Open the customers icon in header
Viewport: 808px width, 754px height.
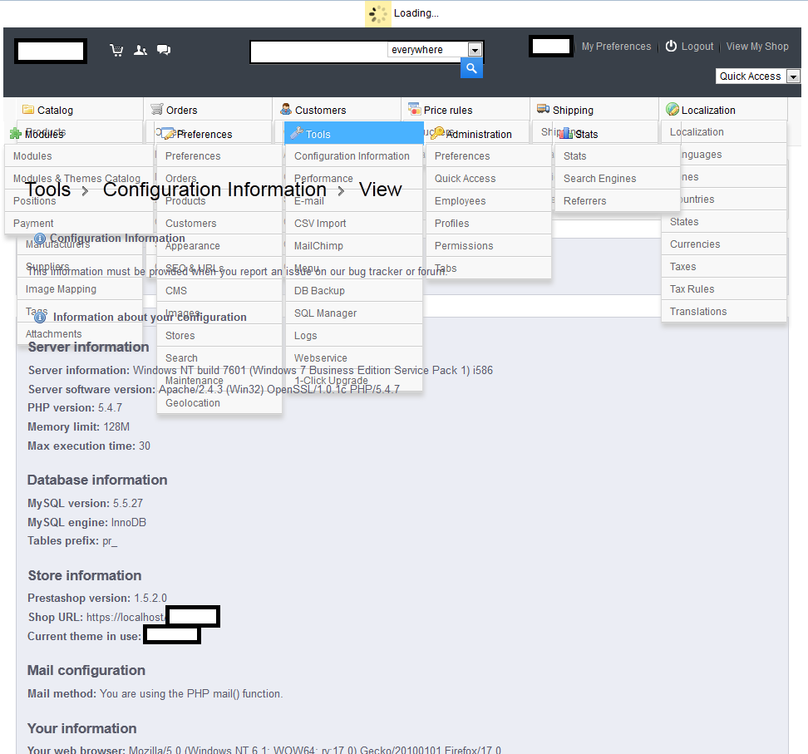coord(140,50)
